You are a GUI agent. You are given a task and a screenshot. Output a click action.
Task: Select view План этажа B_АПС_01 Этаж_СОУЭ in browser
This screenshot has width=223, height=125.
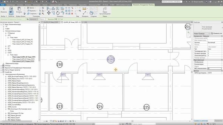tap(23, 59)
